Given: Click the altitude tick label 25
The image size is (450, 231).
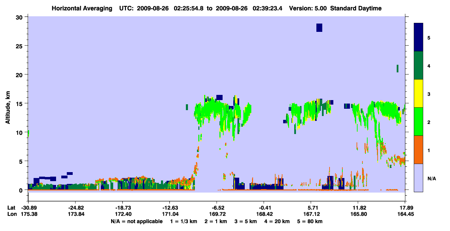Looking at the screenshot, I should (19, 46).
